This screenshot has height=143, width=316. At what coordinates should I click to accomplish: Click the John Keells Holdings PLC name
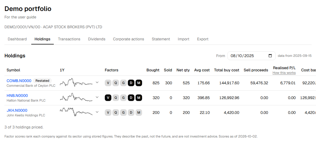coord(26,115)
